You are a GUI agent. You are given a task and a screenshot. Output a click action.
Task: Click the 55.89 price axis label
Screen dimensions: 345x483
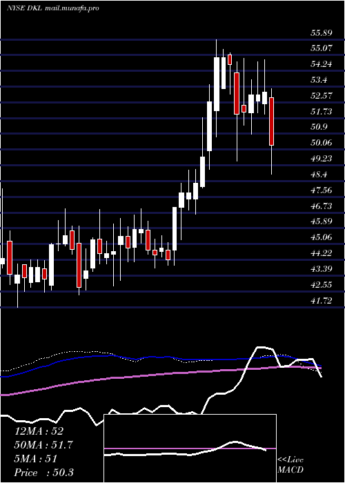(x=322, y=32)
